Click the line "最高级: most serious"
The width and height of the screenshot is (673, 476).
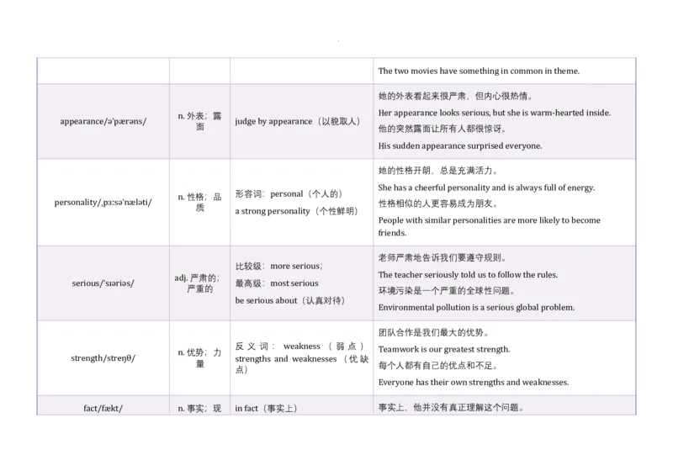277,283
